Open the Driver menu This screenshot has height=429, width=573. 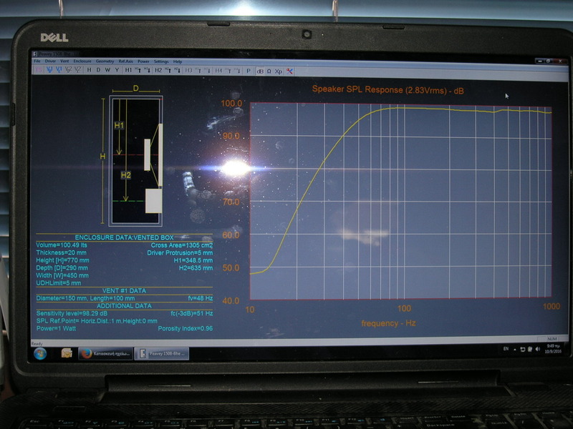pos(50,61)
